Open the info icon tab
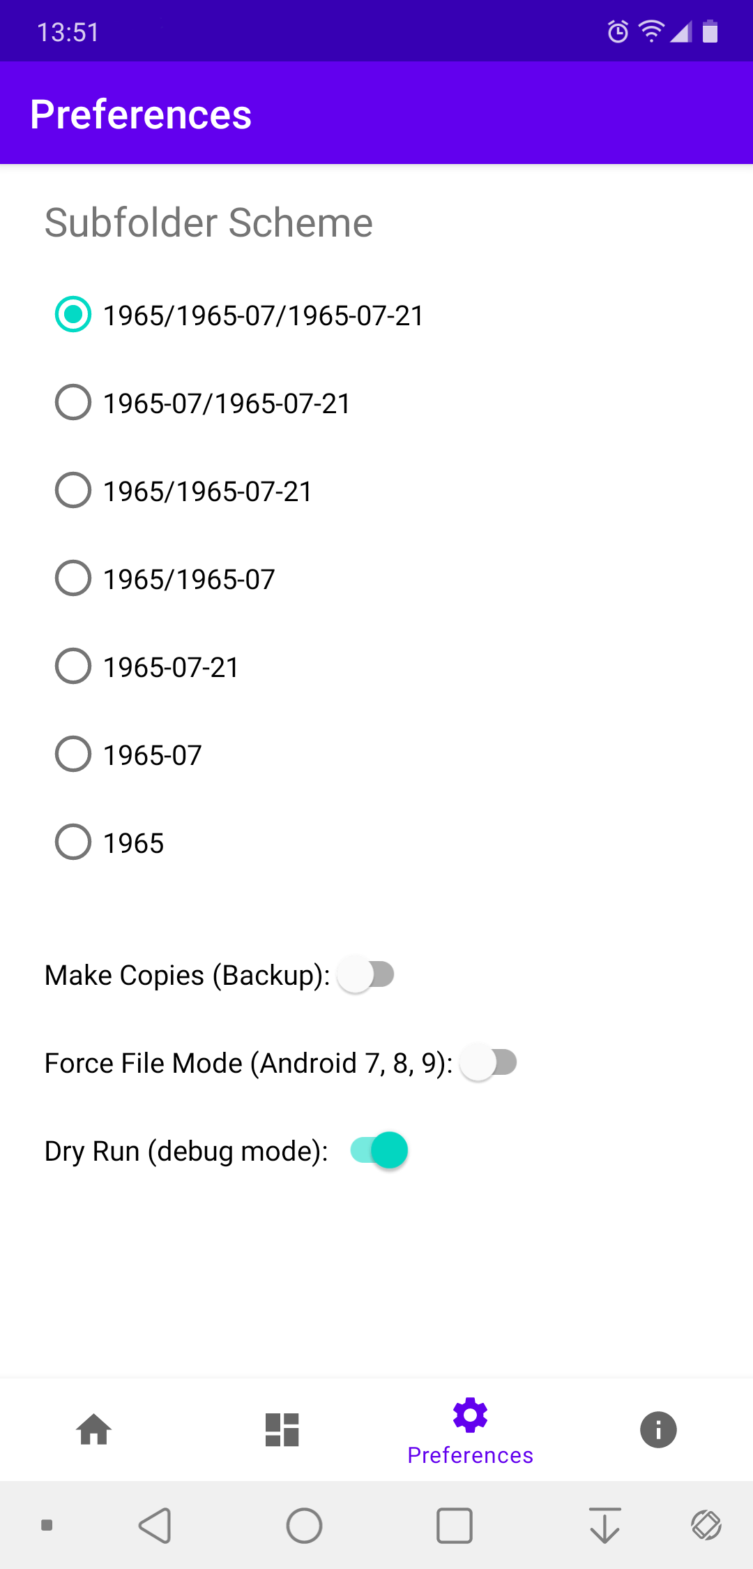Screen dimensions: 753x1569 [x=658, y=1429]
